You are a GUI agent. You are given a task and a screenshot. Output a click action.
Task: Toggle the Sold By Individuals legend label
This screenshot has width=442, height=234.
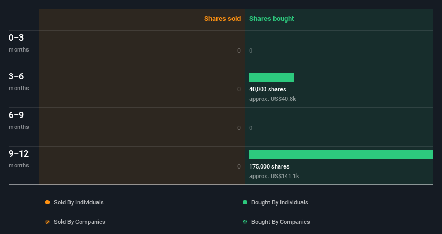pyautogui.click(x=79, y=202)
